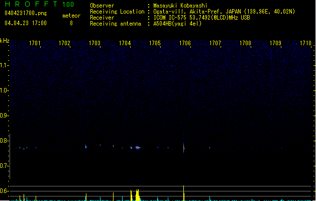Image resolution: width=316 pixels, height=201 pixels.
Task: Click the date stamp 04.04.23 17:00
Action: (x=26, y=23)
